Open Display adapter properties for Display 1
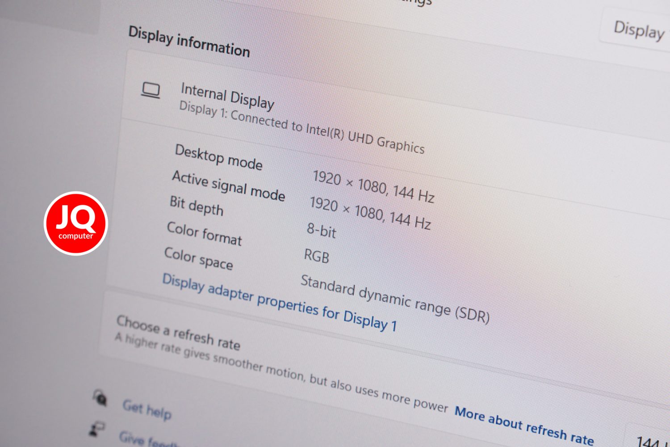Image resolution: width=670 pixels, height=447 pixels. click(x=280, y=303)
